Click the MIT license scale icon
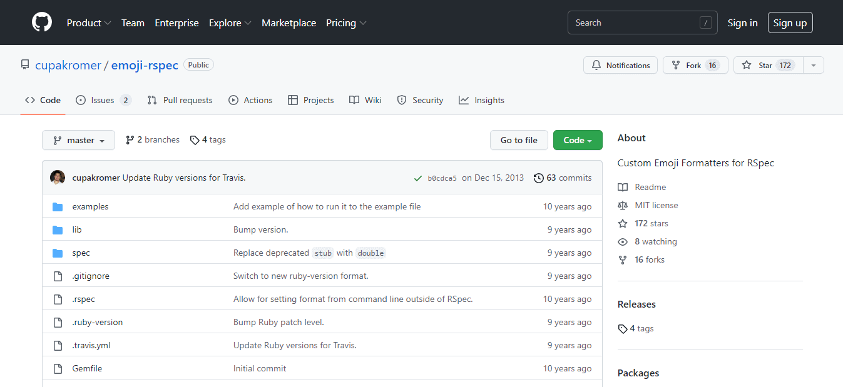 (x=622, y=205)
